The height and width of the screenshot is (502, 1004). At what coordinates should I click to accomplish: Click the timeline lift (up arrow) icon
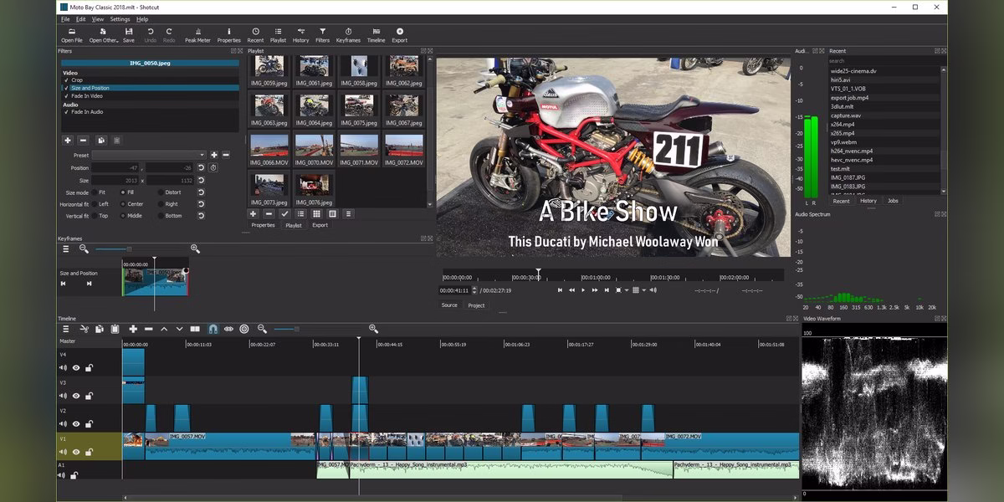(x=164, y=329)
